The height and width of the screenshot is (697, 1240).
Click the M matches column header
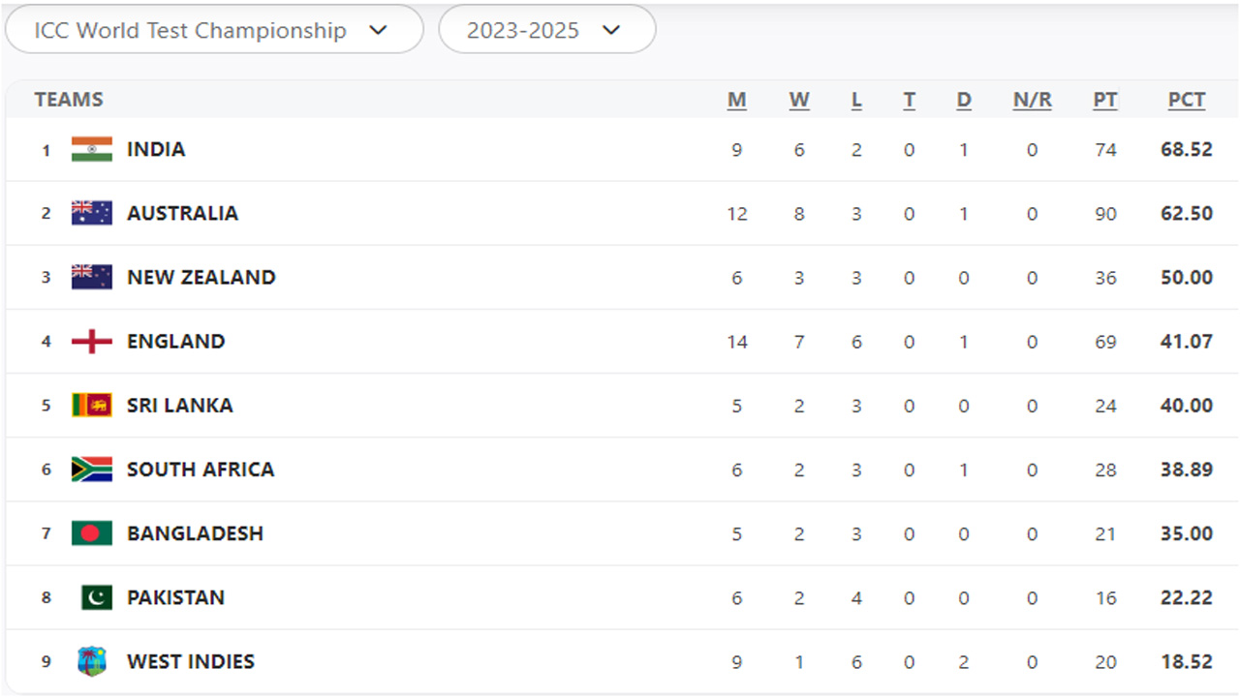(x=737, y=100)
